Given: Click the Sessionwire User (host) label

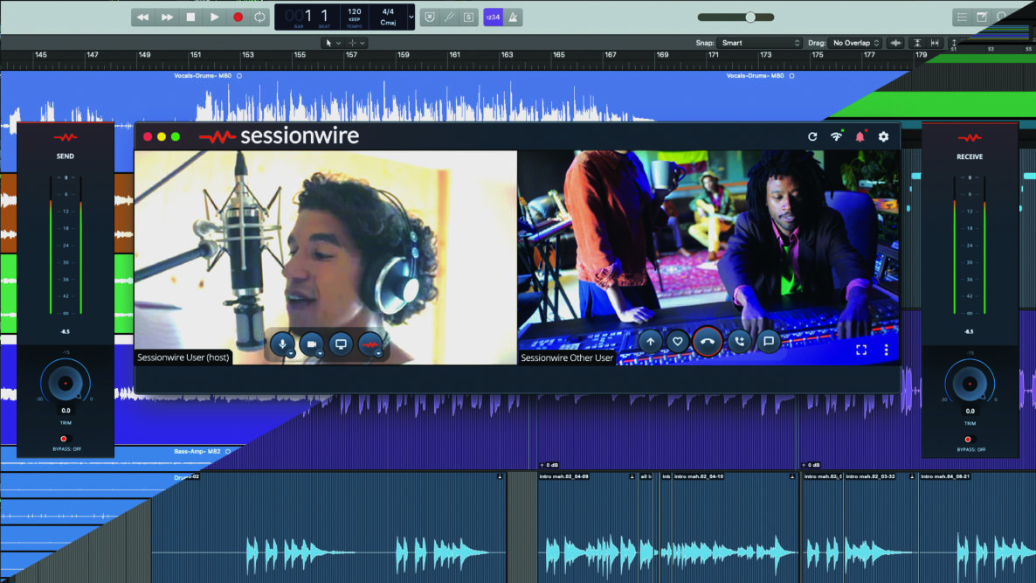Looking at the screenshot, I should [x=183, y=357].
